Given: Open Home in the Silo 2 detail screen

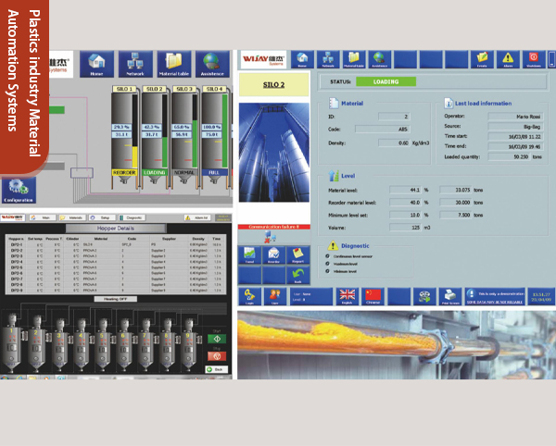Looking at the screenshot, I should [x=302, y=59].
